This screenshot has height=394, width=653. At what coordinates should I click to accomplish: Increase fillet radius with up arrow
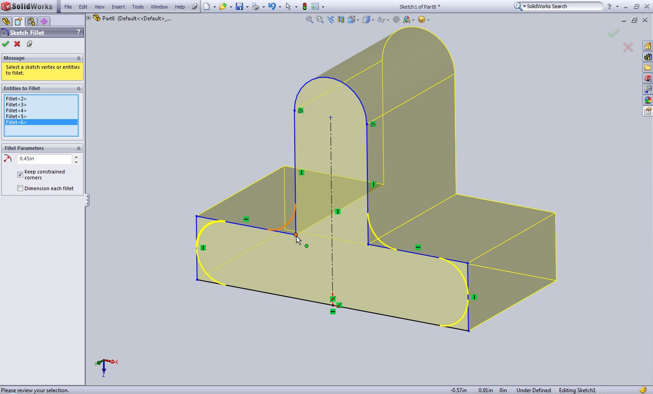[76, 157]
